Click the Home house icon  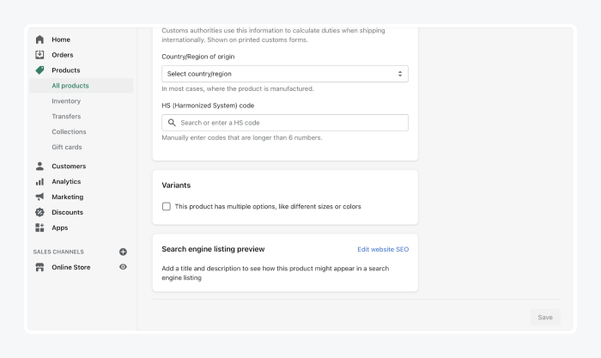39,39
